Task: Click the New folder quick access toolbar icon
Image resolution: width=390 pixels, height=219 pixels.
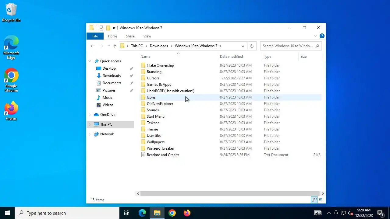Action: click(x=108, y=28)
